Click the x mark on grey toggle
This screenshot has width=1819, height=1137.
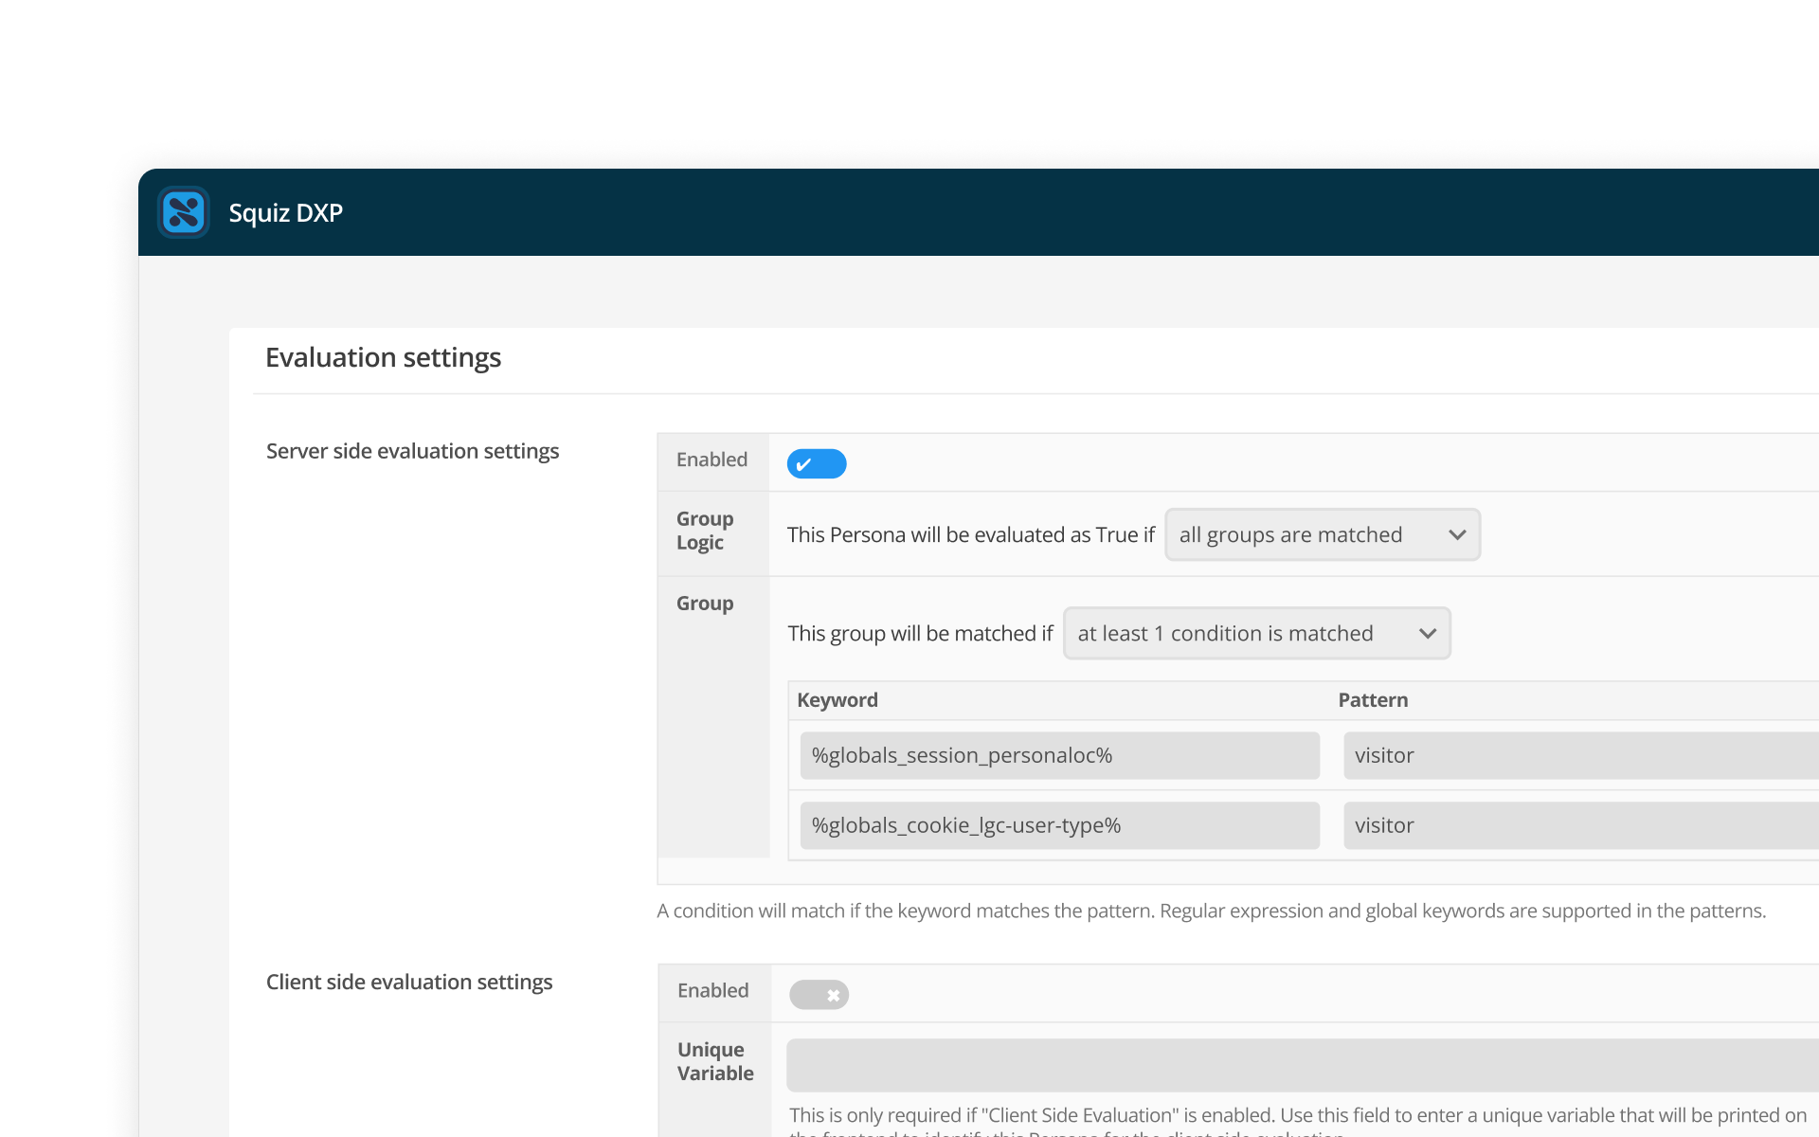[x=834, y=995]
